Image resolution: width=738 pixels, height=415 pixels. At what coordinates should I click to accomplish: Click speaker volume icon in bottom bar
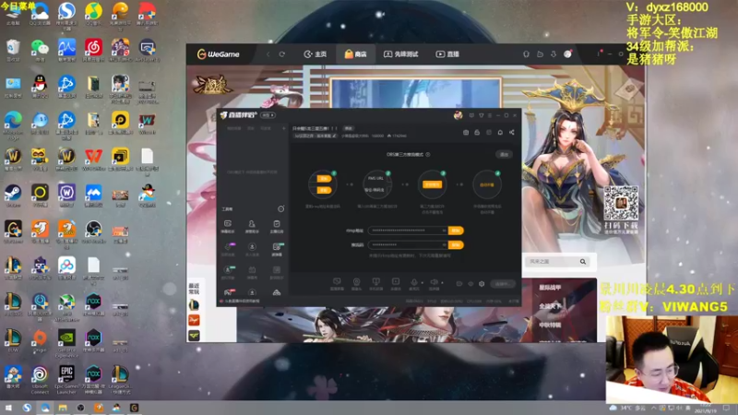click(434, 283)
